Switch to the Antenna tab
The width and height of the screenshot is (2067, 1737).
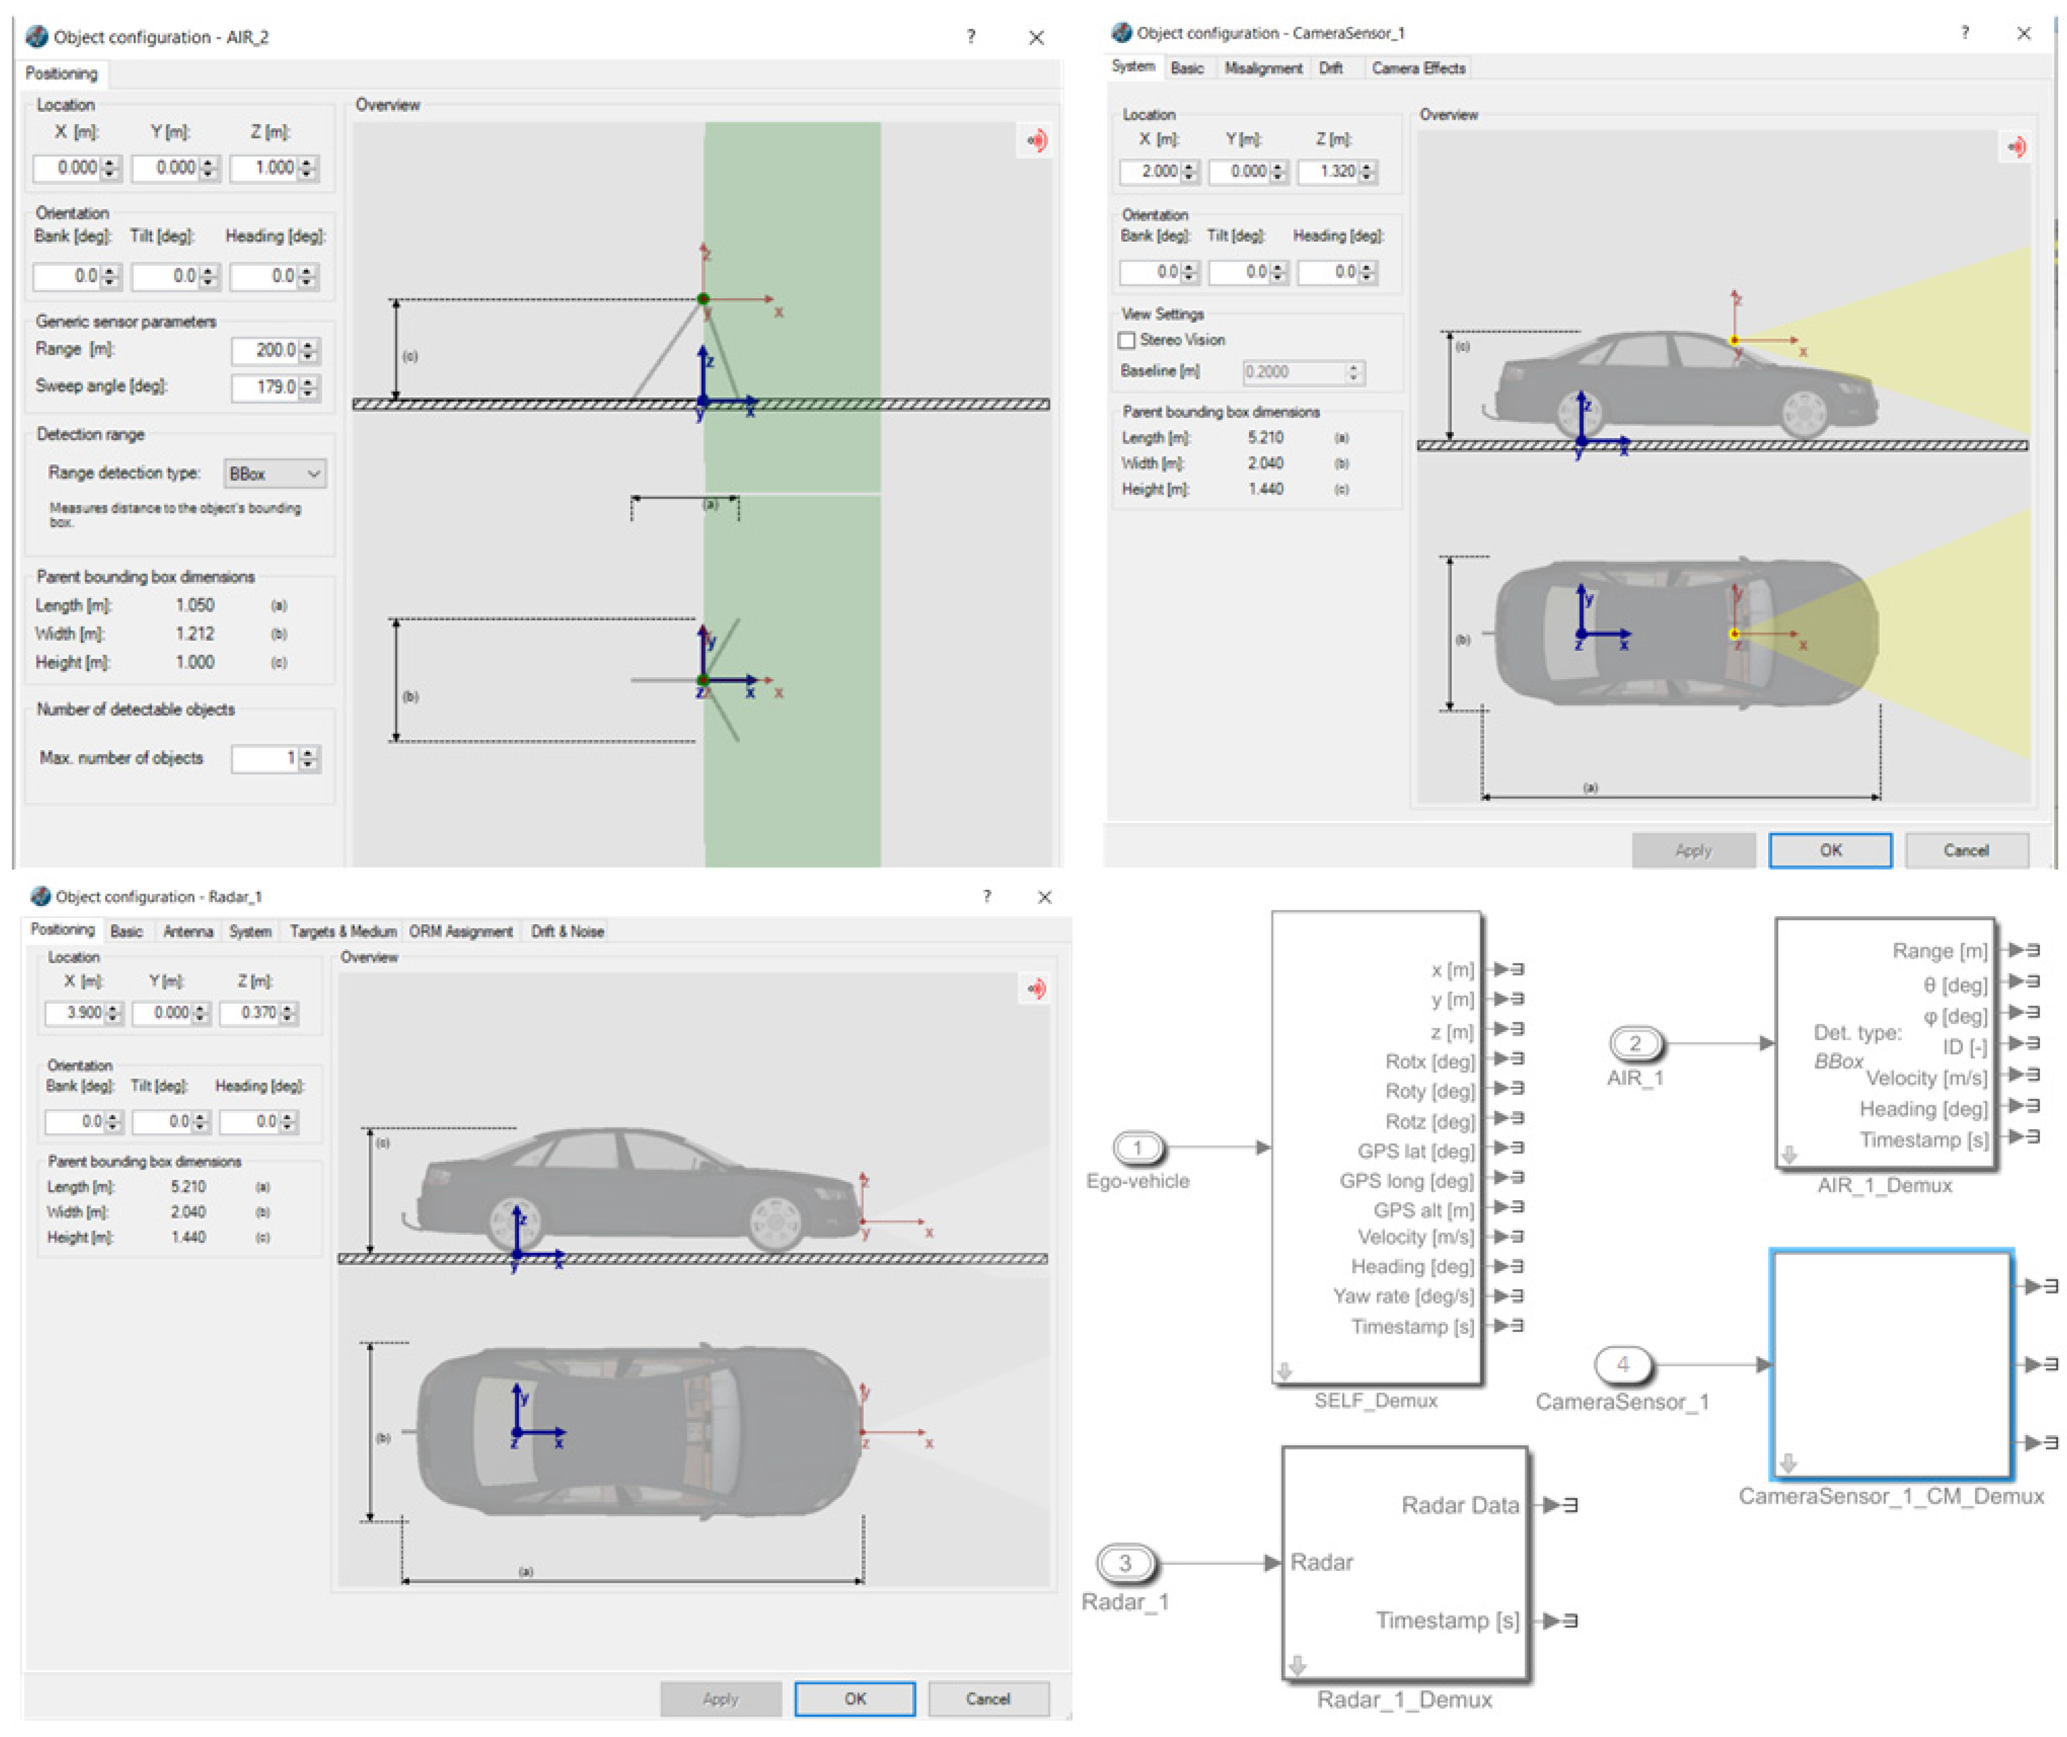(x=187, y=931)
